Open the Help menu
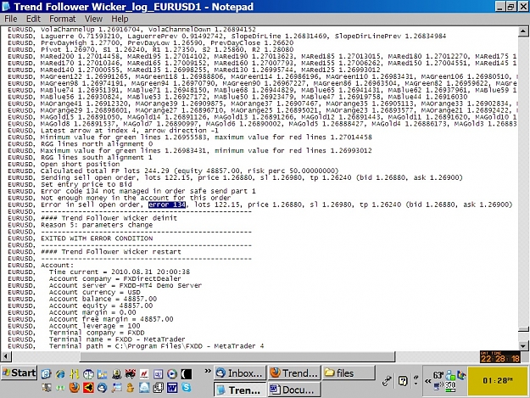This screenshot has width=530, height=398. (x=120, y=19)
